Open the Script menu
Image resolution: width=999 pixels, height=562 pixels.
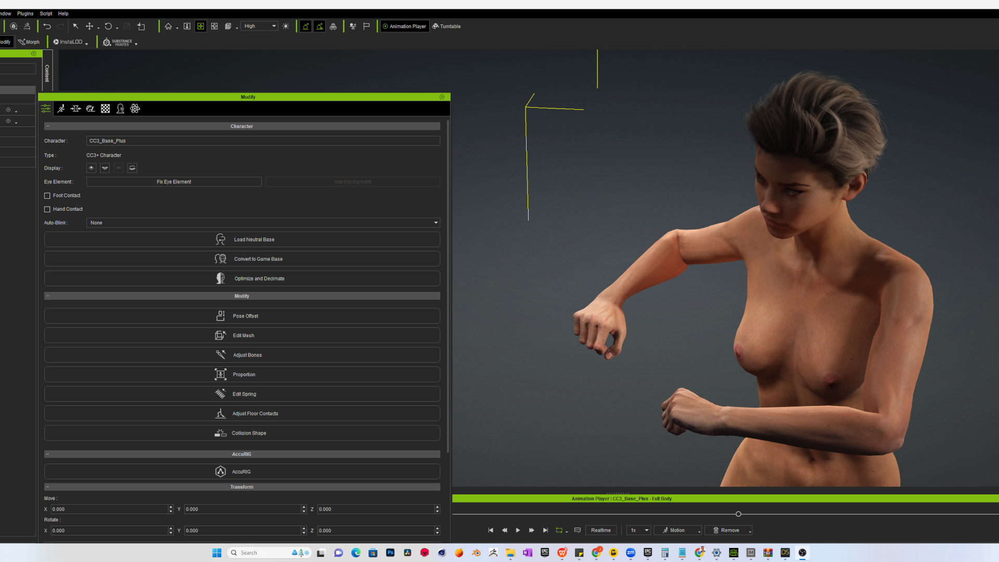tap(46, 14)
